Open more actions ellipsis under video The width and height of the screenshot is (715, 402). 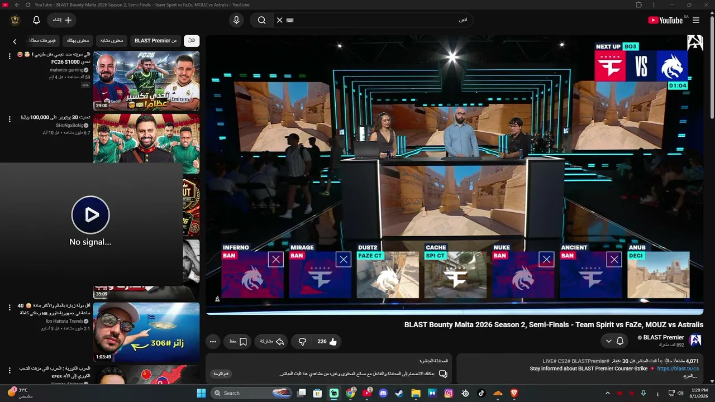tap(213, 342)
